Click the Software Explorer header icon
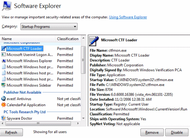 click(7, 6)
